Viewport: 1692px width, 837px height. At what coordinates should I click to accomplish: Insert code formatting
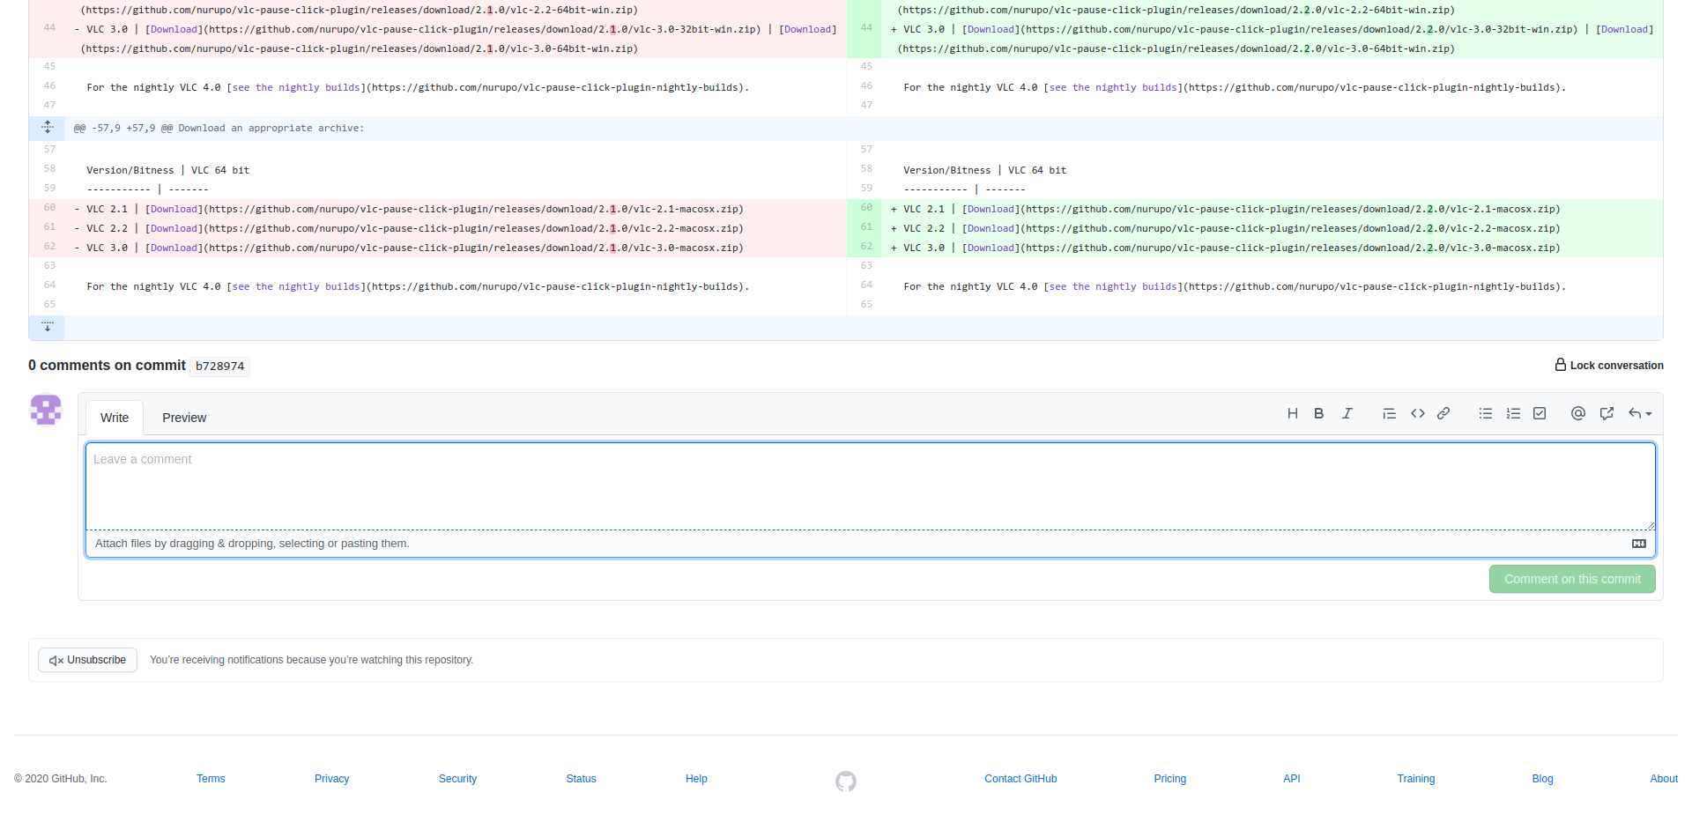pos(1417,413)
